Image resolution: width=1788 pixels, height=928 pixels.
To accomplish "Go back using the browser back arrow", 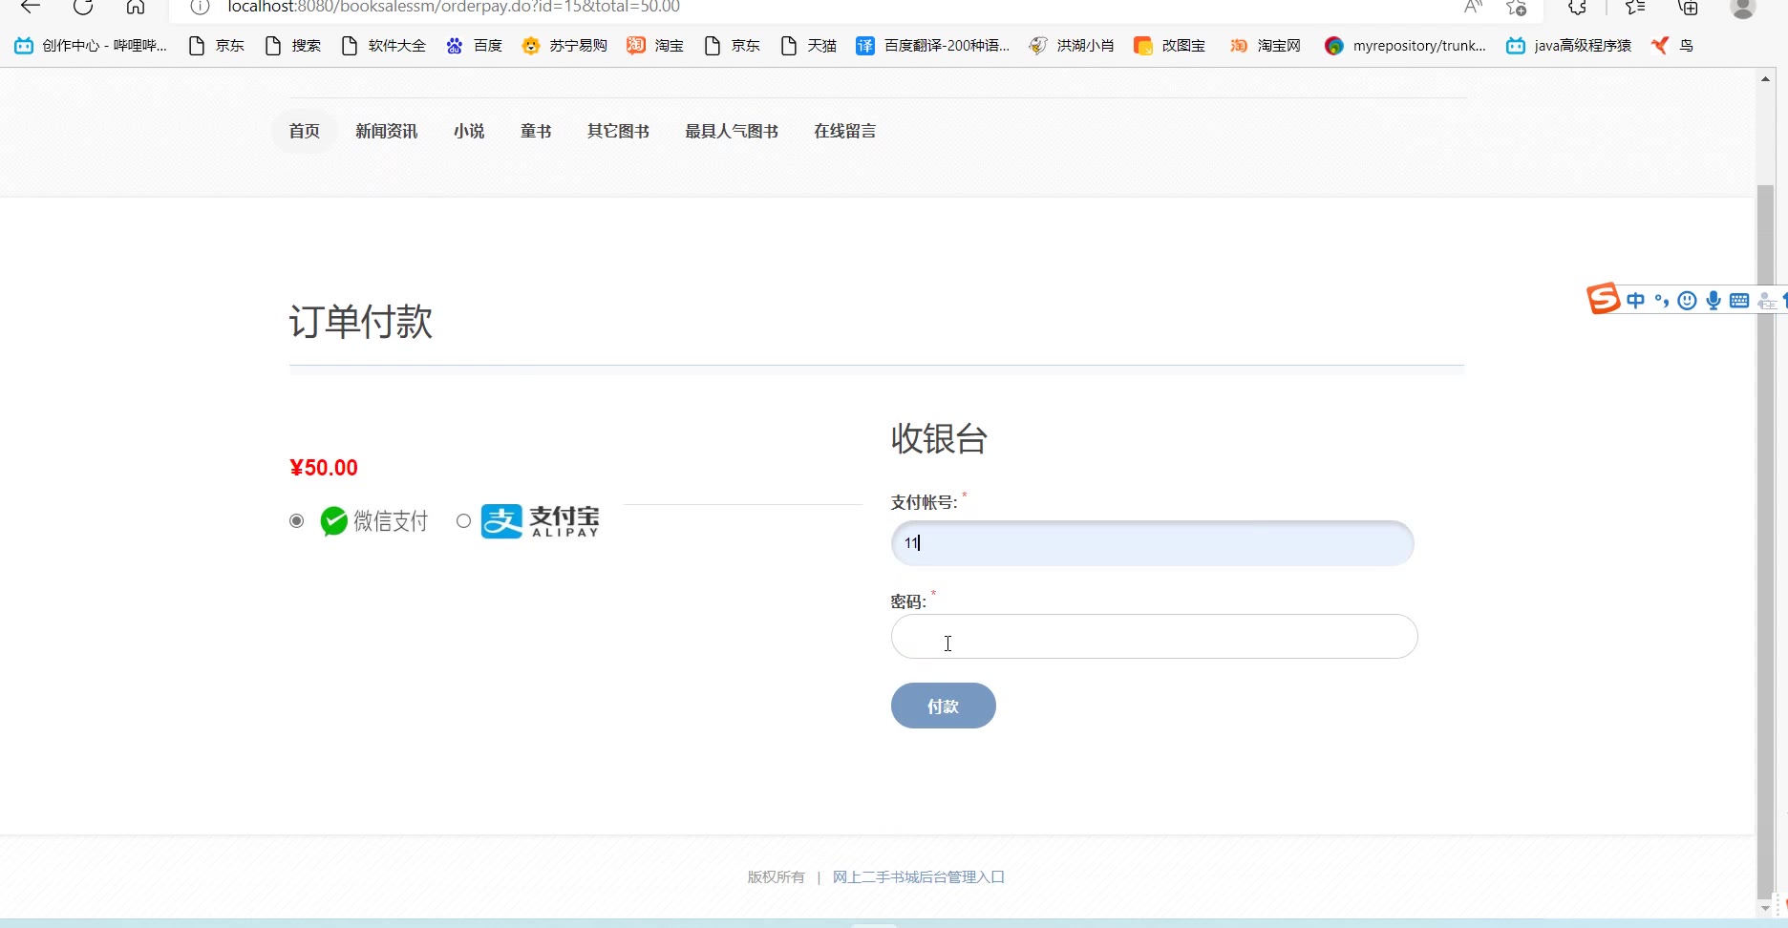I will pos(31,7).
